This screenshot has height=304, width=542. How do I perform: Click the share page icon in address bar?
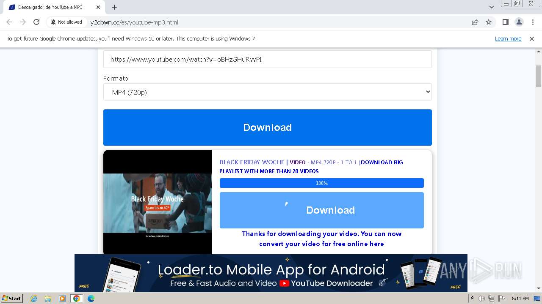point(475,22)
